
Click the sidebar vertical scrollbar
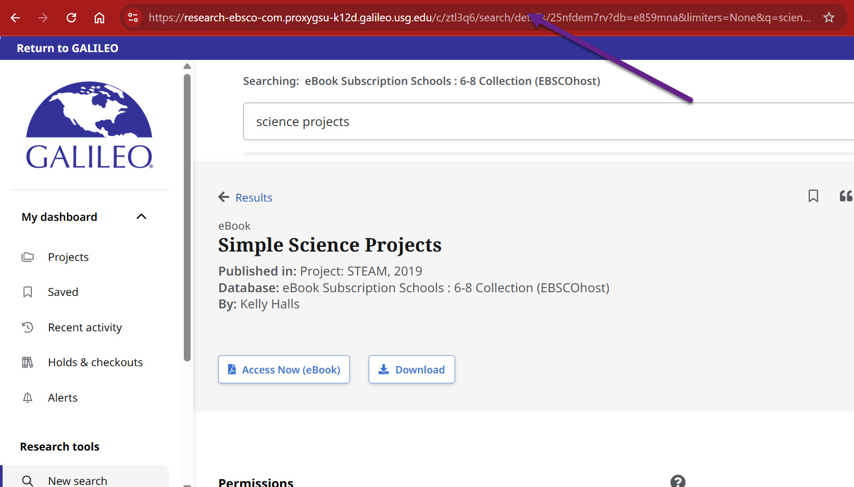[x=187, y=218]
